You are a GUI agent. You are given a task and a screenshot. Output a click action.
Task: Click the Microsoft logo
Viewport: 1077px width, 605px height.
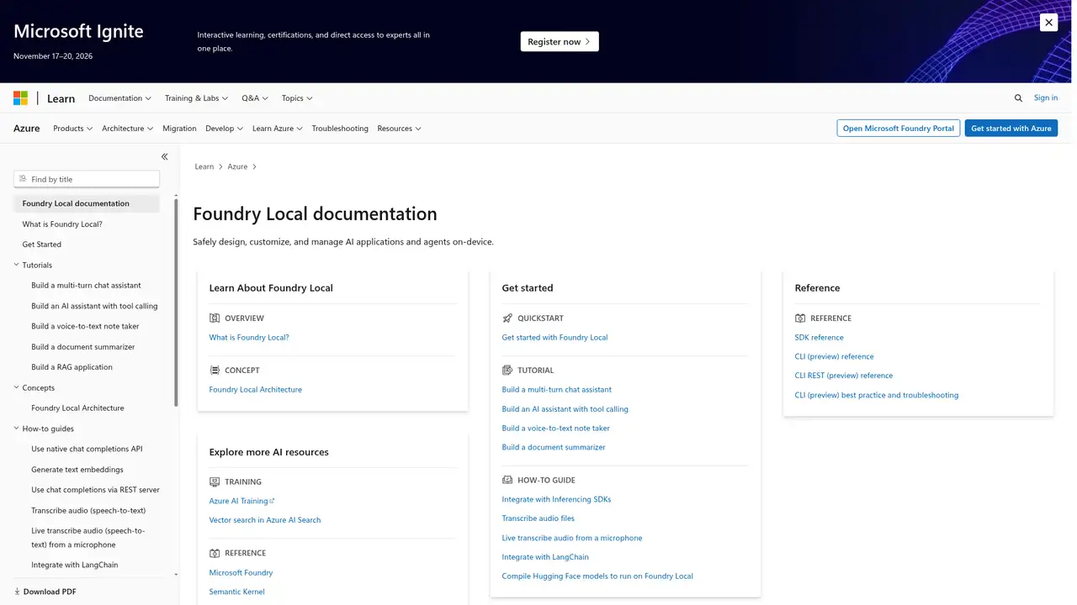pos(20,98)
